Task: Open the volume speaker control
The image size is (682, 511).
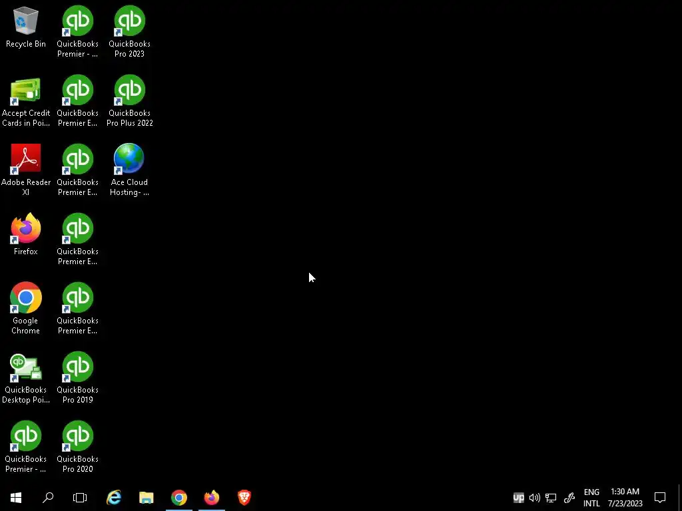Action: click(x=535, y=498)
